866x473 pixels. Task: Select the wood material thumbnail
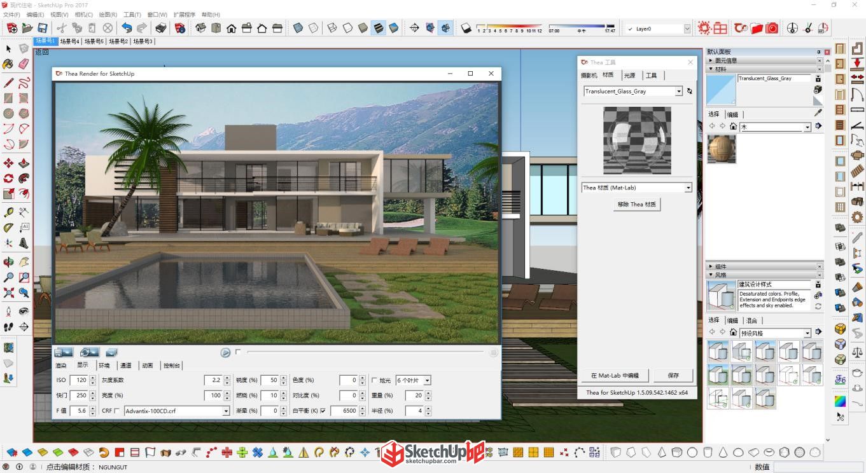click(722, 149)
